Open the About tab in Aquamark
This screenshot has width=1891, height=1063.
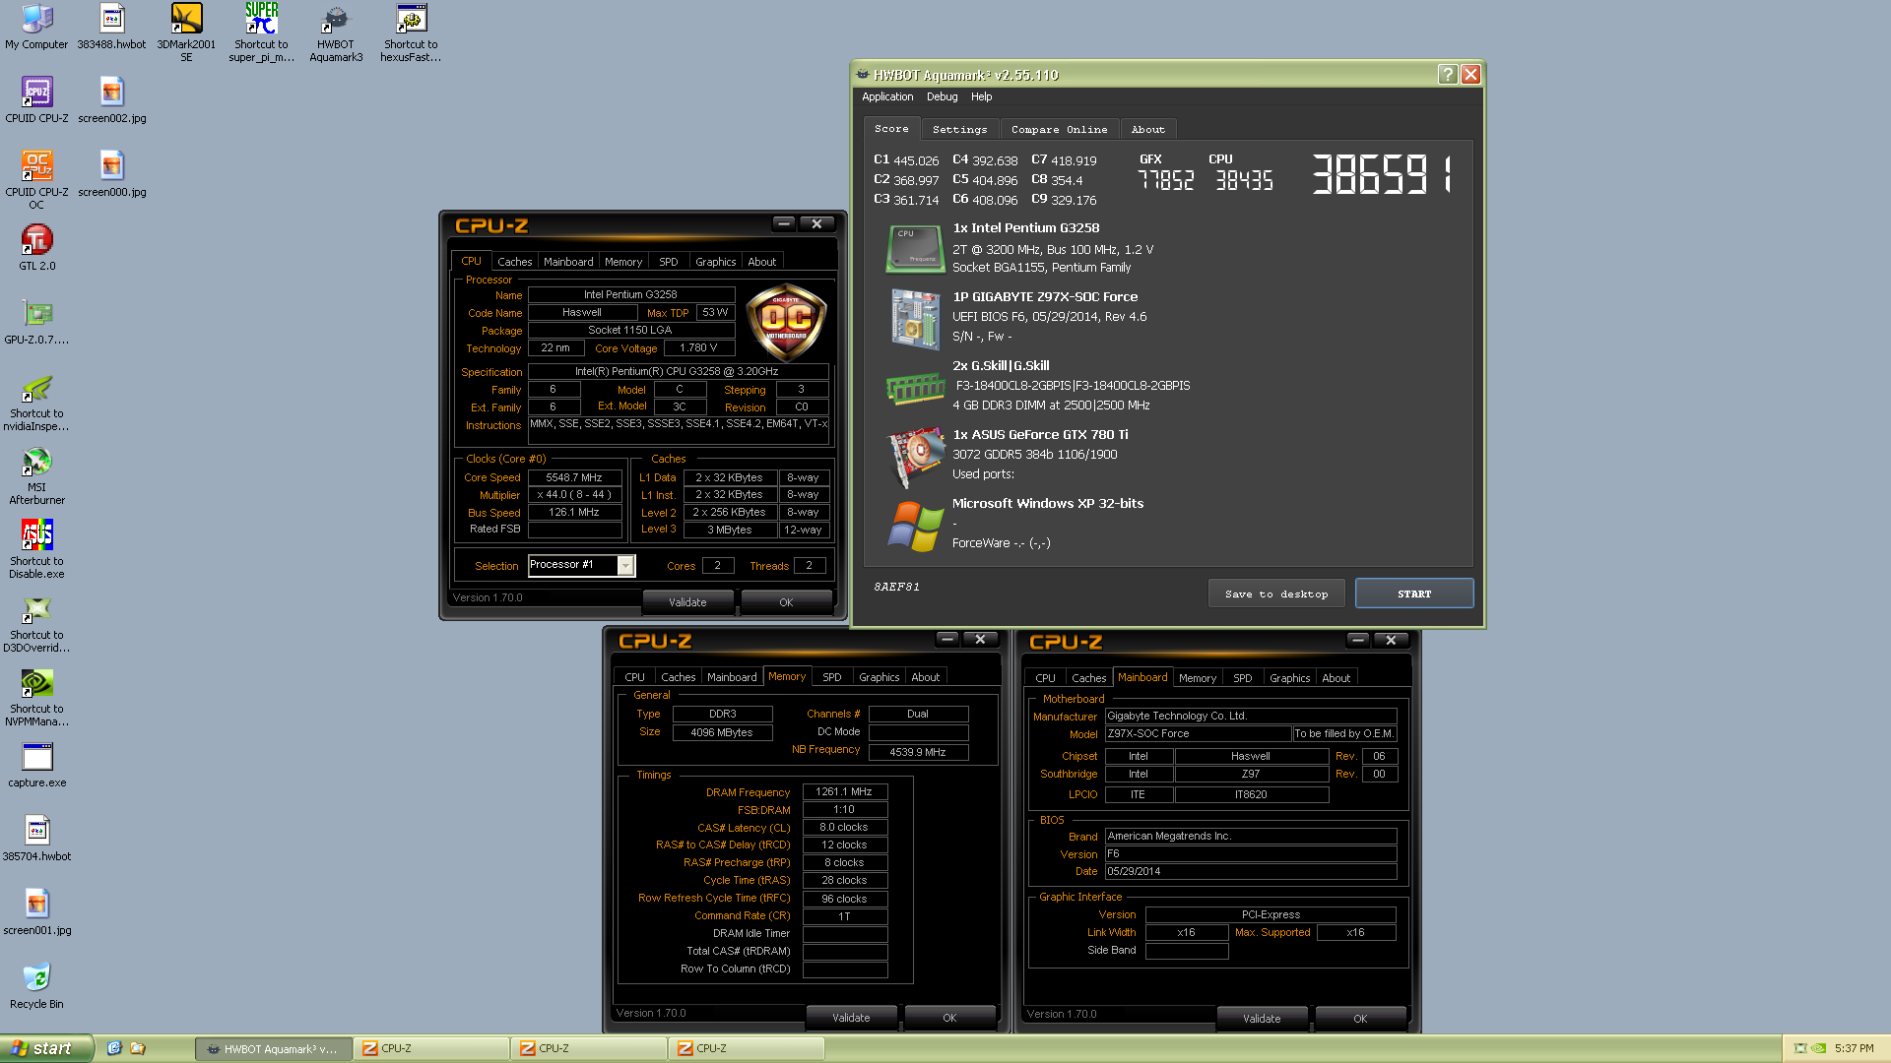click(x=1147, y=130)
